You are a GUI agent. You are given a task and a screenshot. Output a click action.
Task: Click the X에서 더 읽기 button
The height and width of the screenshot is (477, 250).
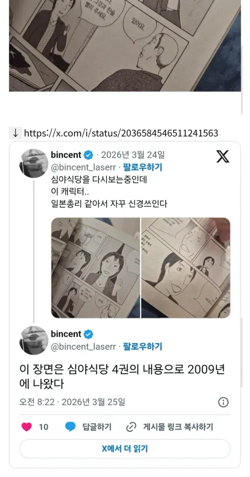125,449
